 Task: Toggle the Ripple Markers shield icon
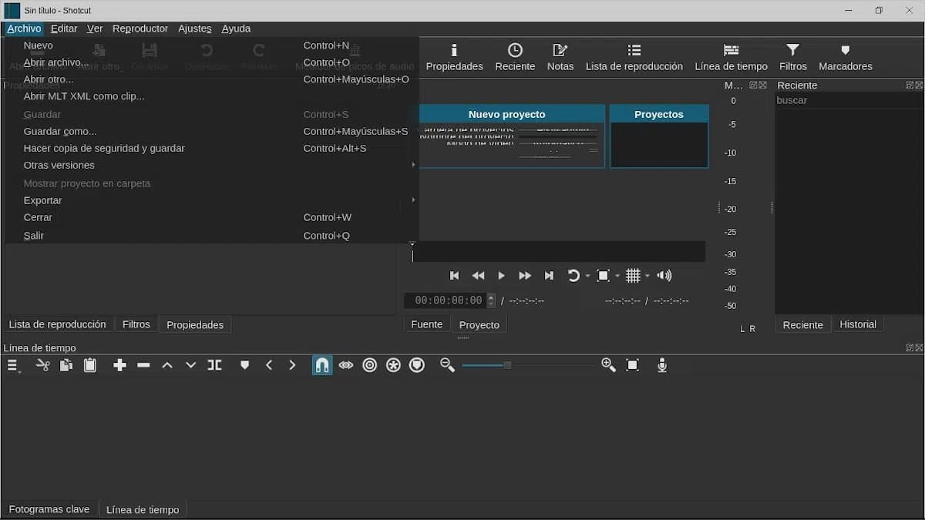click(417, 365)
